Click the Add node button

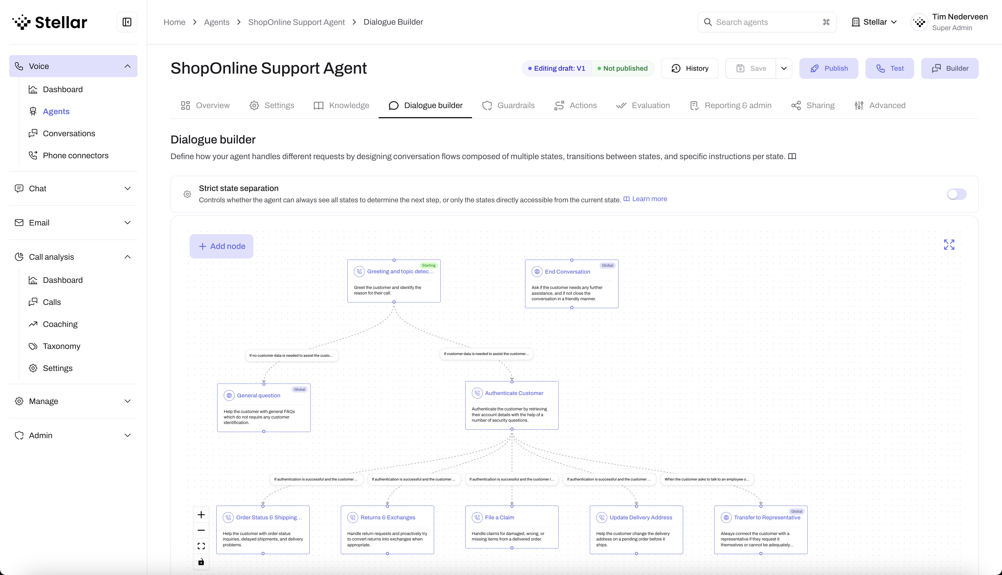[x=222, y=246]
